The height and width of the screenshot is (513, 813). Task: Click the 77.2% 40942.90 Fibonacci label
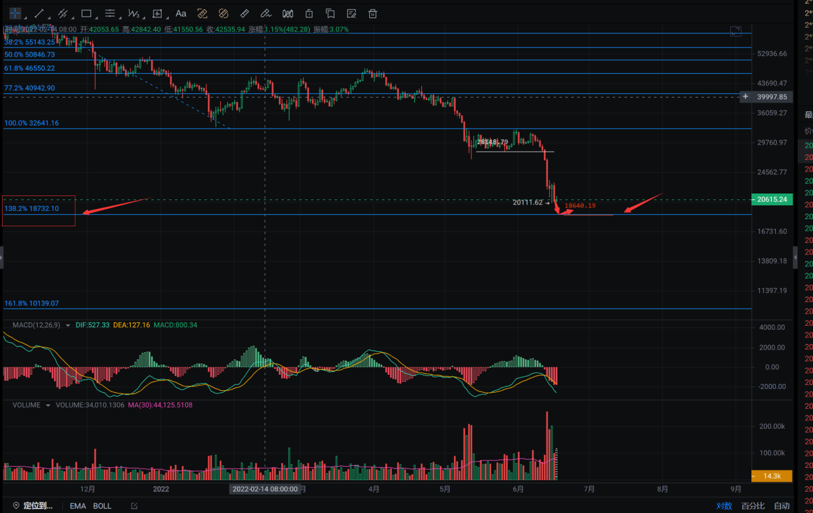(30, 88)
